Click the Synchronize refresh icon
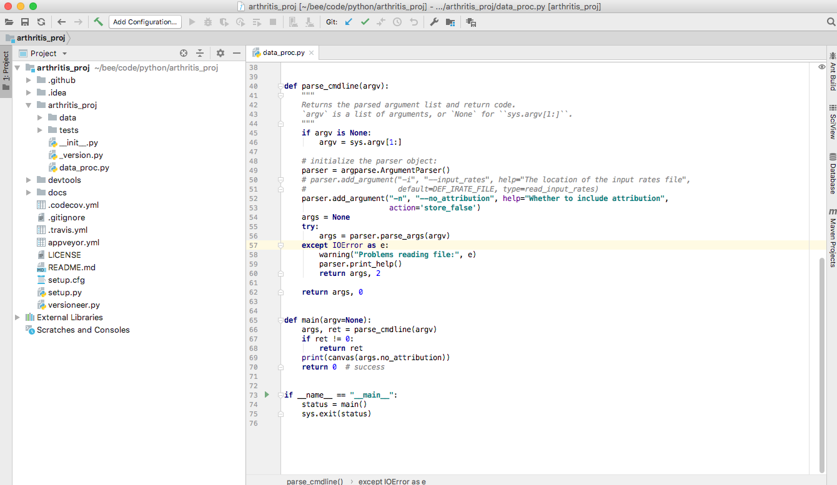Image resolution: width=837 pixels, height=485 pixels. tap(41, 22)
